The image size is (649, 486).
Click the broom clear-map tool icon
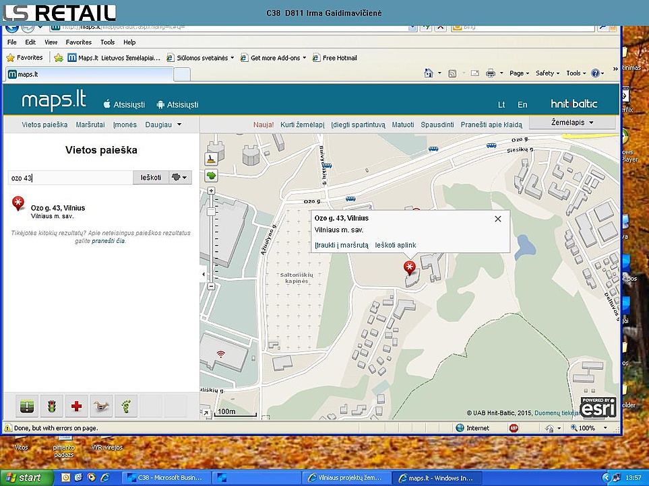tap(211, 160)
